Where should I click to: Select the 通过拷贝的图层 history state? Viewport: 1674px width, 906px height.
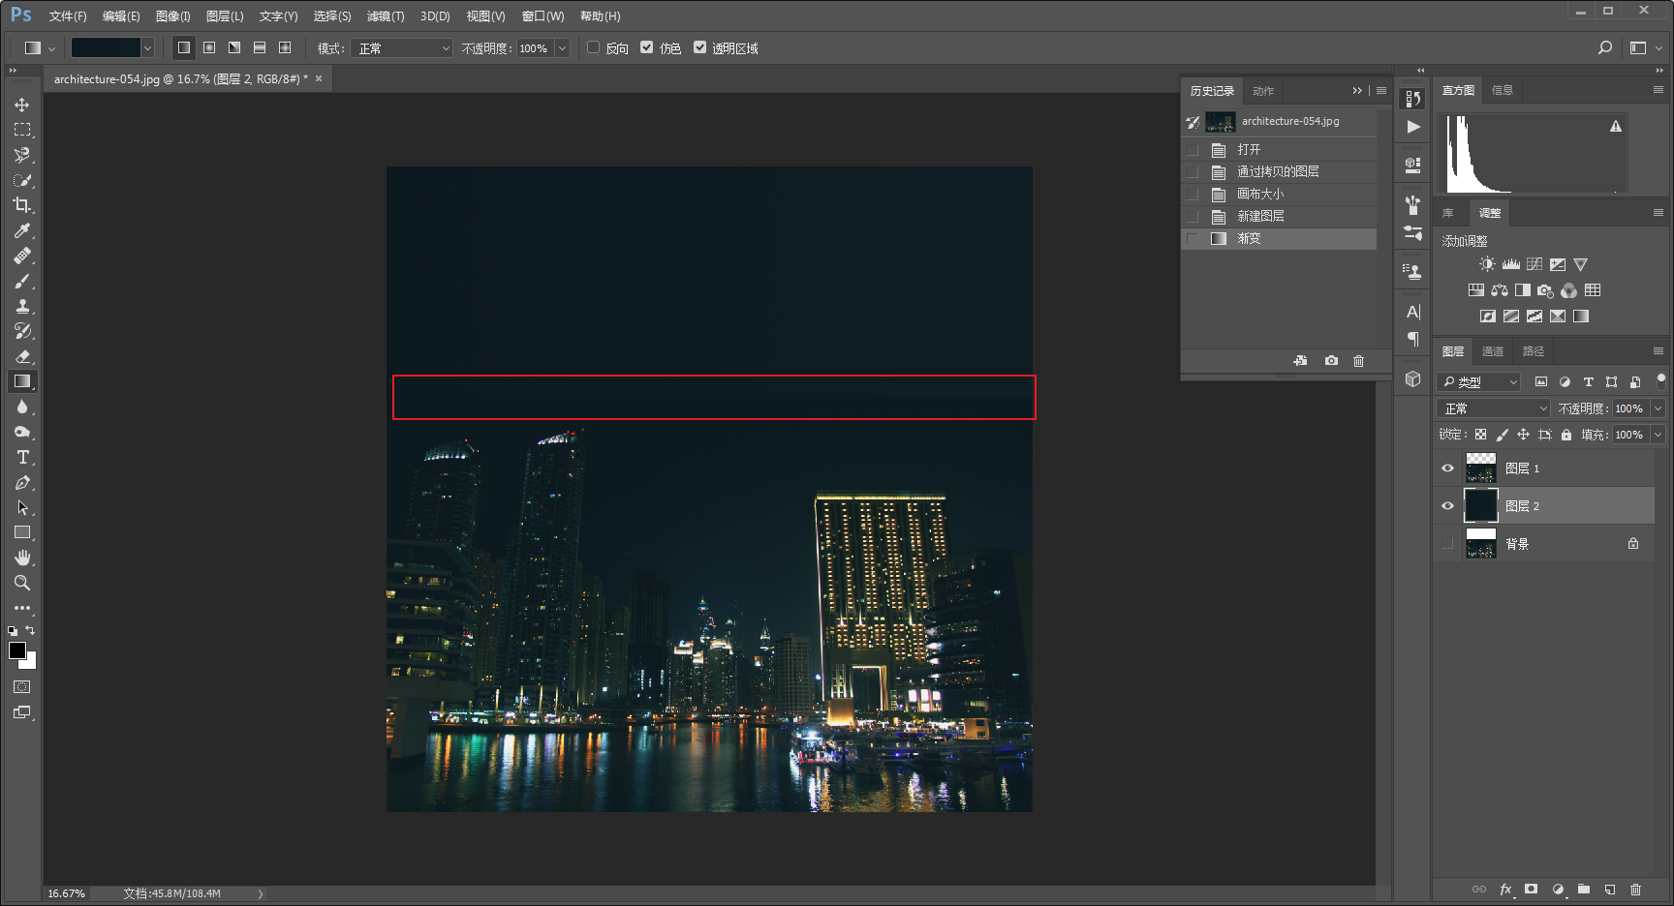coord(1280,171)
